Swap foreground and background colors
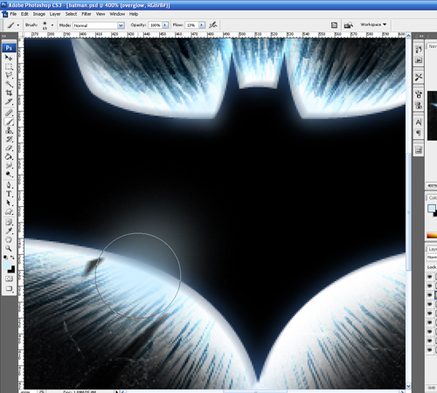Image resolution: width=437 pixels, height=393 pixels. coord(12,258)
